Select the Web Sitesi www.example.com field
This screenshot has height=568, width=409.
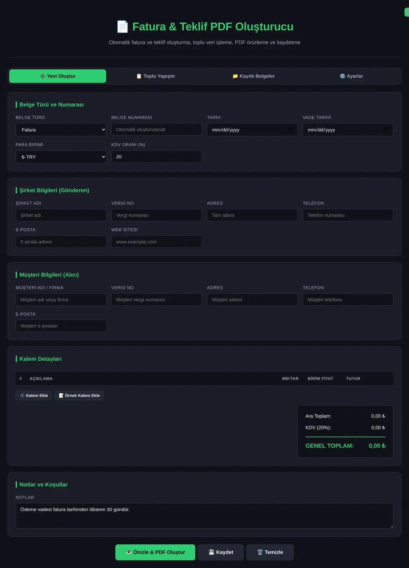coord(156,242)
